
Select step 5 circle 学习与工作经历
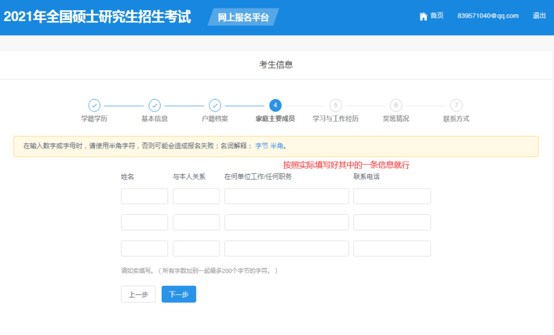[x=336, y=105]
